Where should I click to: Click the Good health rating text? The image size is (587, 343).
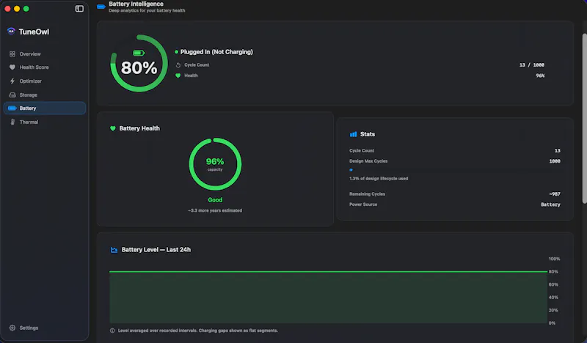pyautogui.click(x=215, y=200)
